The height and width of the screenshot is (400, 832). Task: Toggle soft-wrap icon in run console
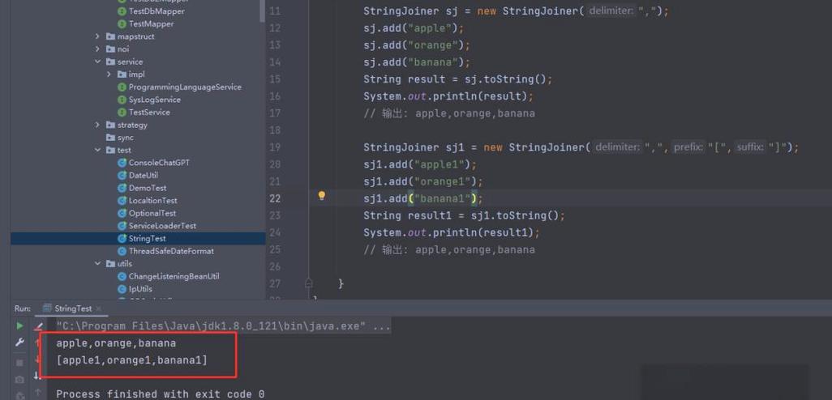pos(37,375)
